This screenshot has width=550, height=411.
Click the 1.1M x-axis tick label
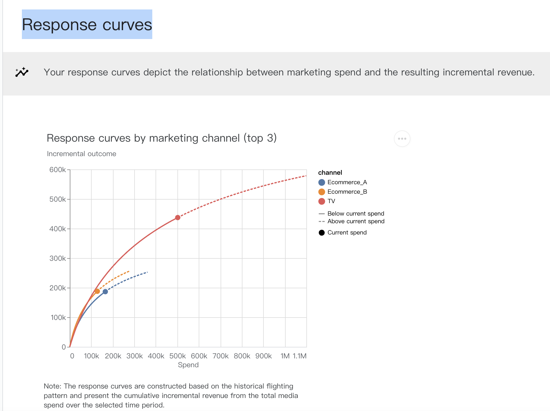[300, 356]
